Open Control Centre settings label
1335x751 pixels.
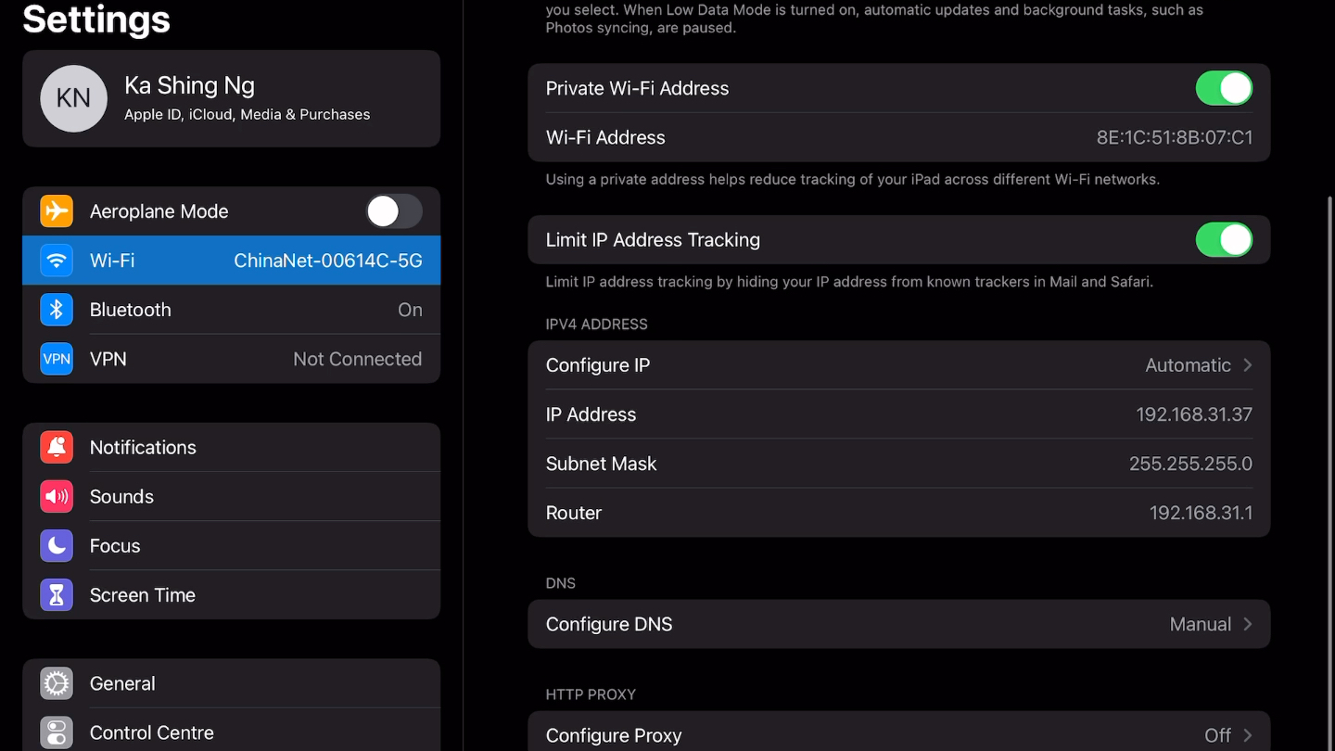(x=152, y=732)
